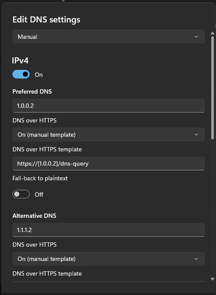This screenshot has width=216, height=295.
Task: Click the IPv4 section heading
Action: click(20, 60)
